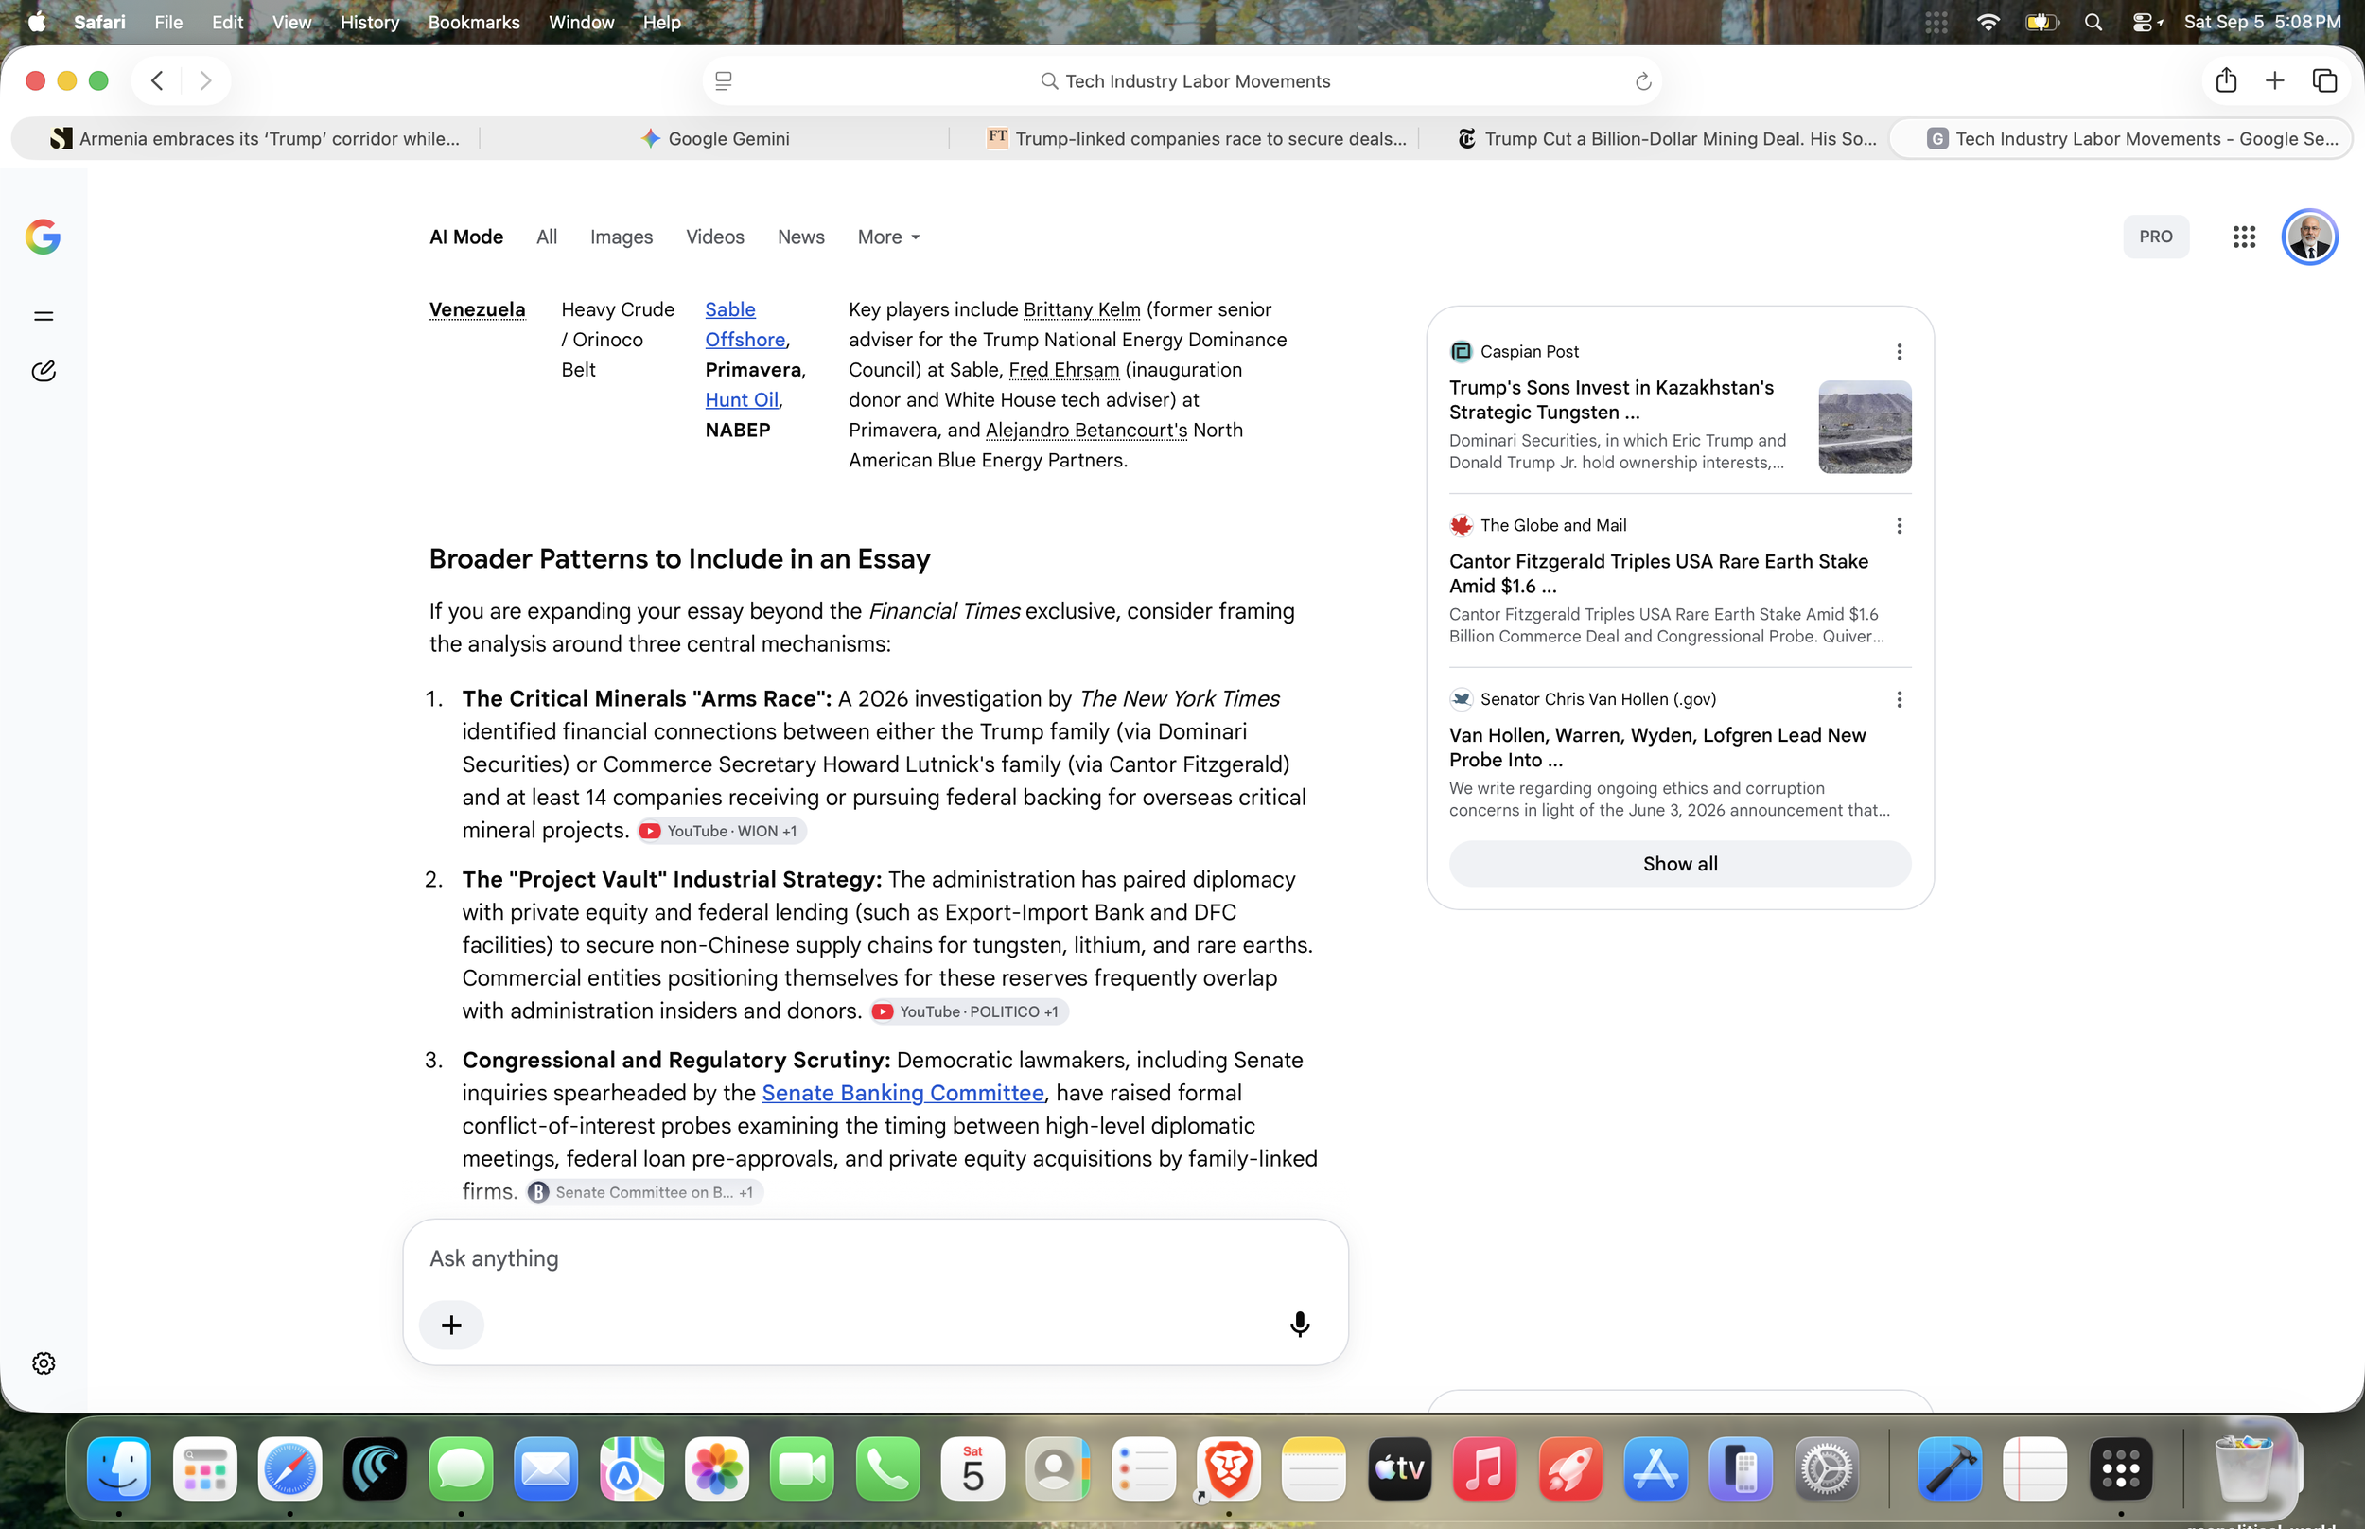Click the plus attach button in the prompt box
The height and width of the screenshot is (1529, 2365).
451,1325
